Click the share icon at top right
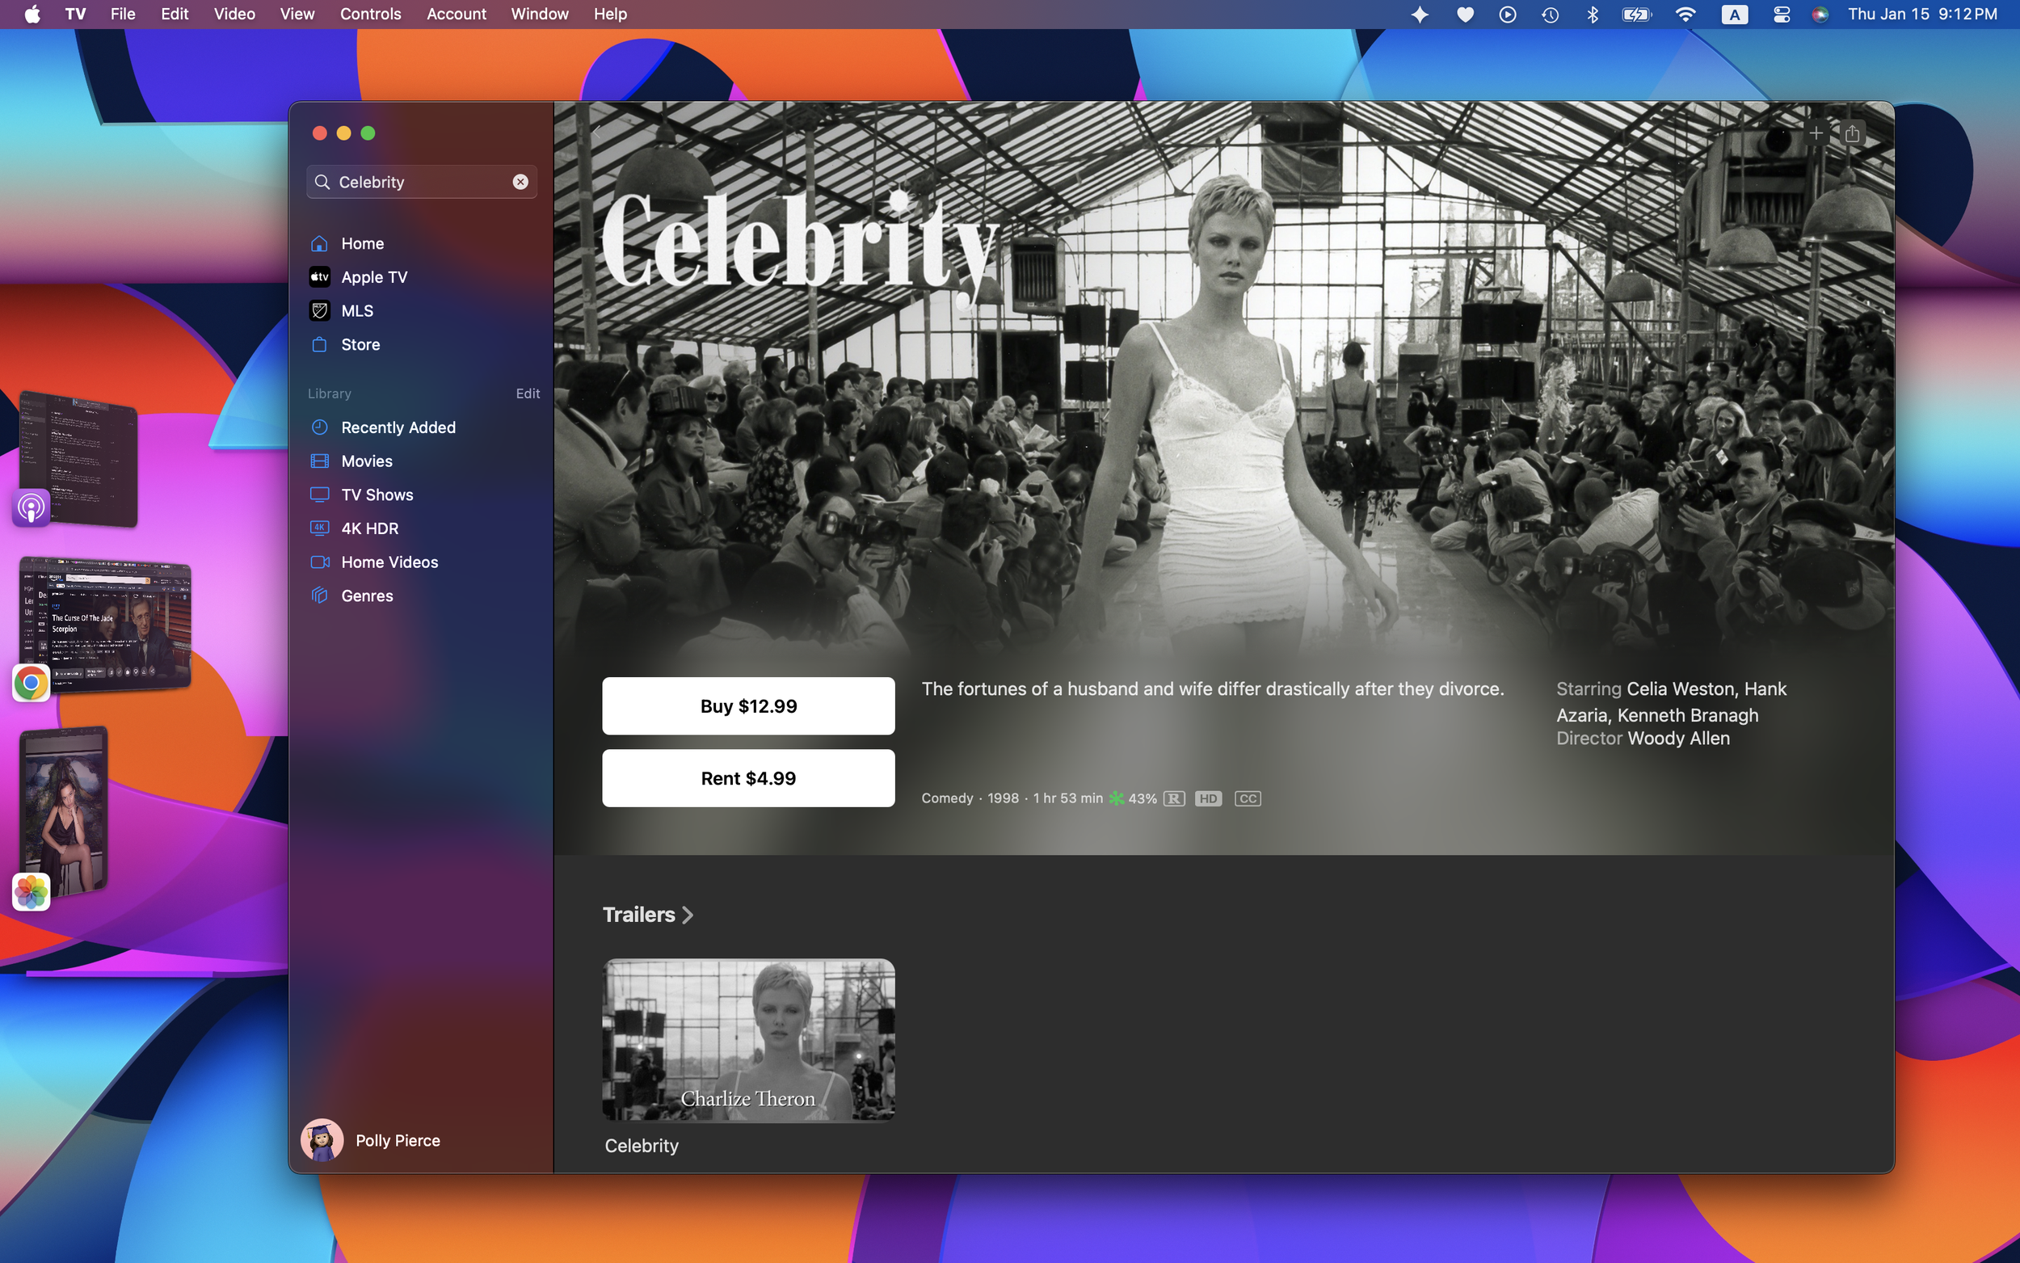 tap(1851, 133)
